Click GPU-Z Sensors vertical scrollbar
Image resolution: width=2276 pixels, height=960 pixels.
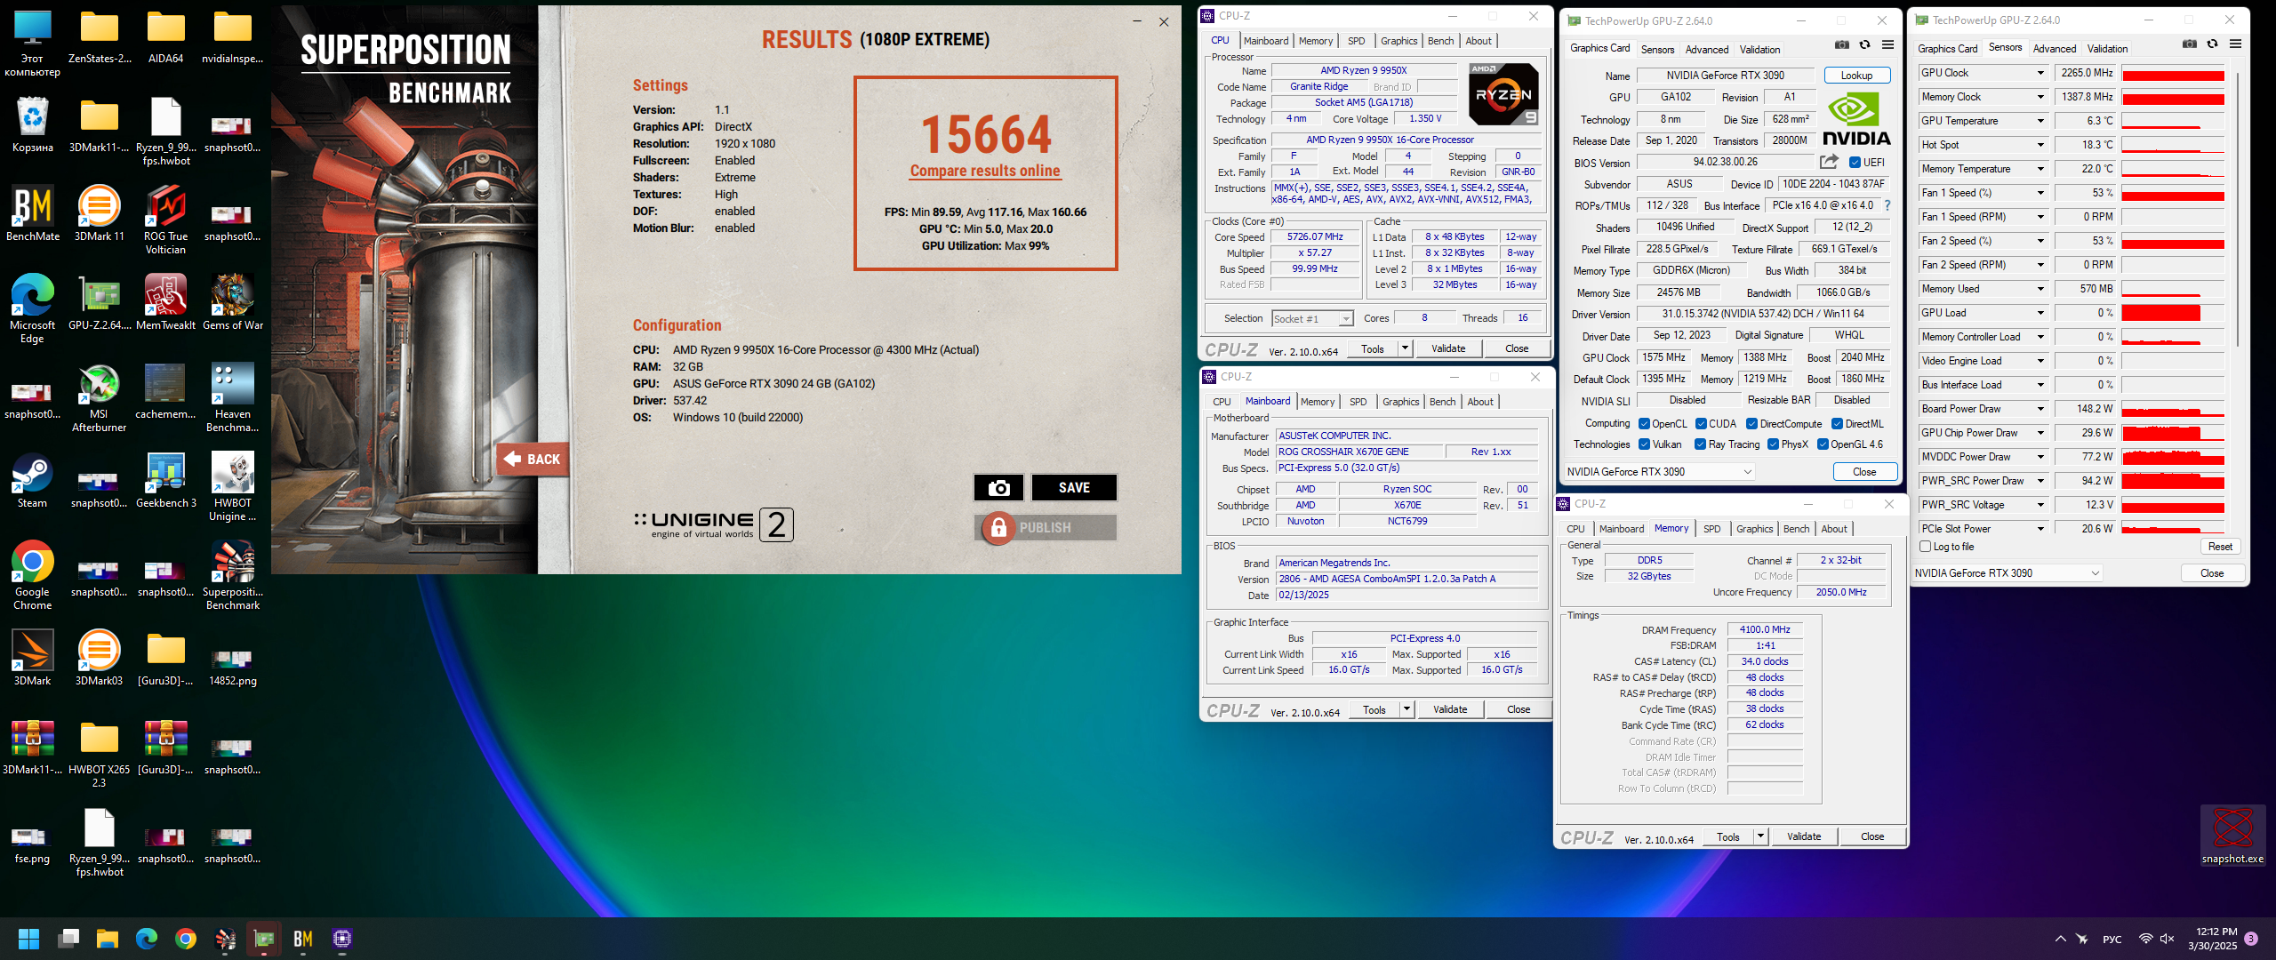click(2237, 209)
